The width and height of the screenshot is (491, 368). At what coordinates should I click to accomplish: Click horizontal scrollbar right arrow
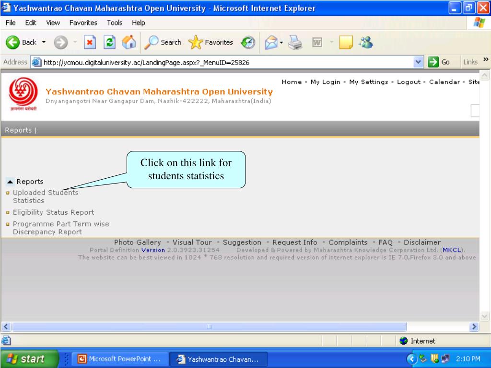[x=474, y=327]
